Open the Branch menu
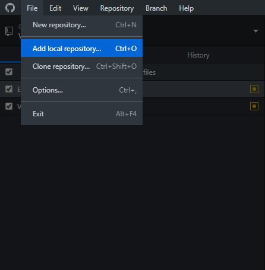 156,8
